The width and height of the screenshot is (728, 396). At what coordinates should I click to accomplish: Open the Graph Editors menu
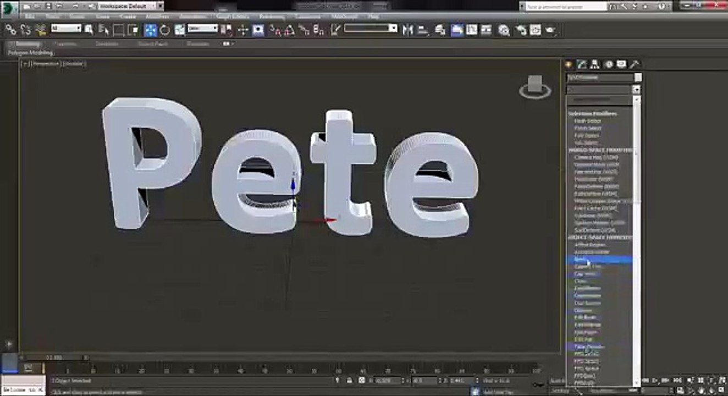pos(233,16)
